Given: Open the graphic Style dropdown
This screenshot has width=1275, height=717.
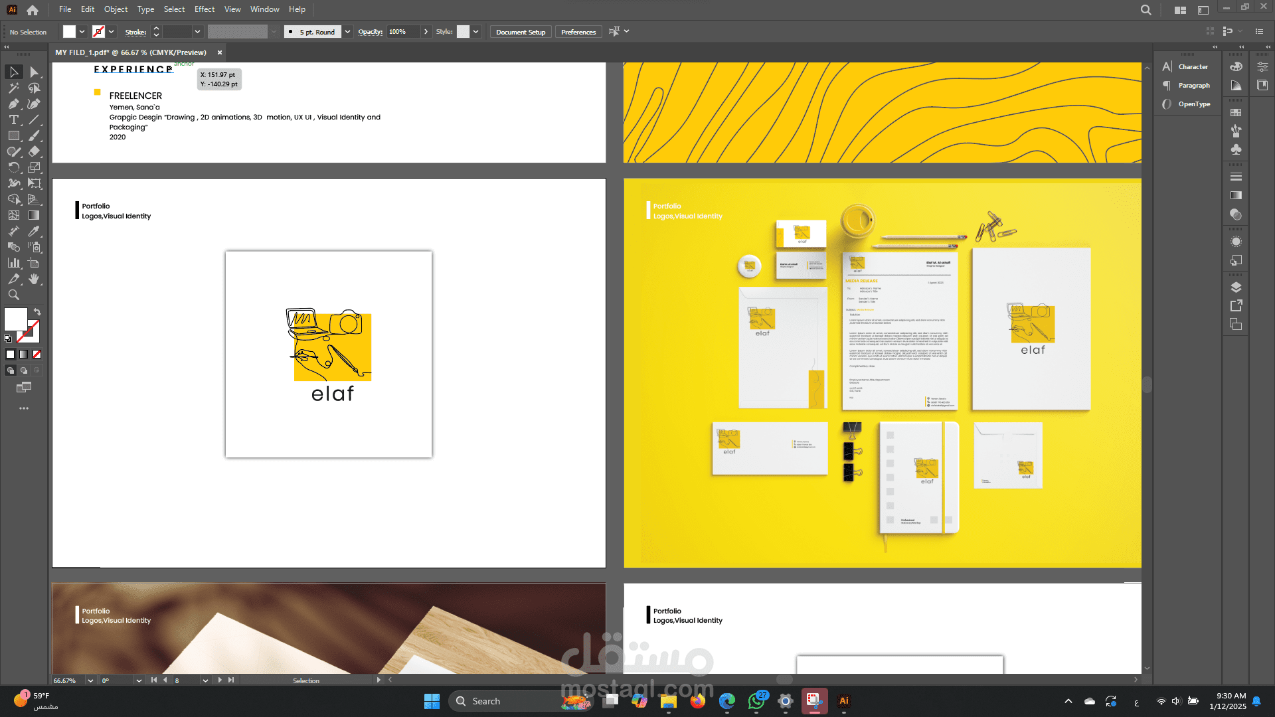Looking at the screenshot, I should click(x=475, y=32).
